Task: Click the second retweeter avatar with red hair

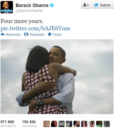Action: pyautogui.click(x=54, y=124)
